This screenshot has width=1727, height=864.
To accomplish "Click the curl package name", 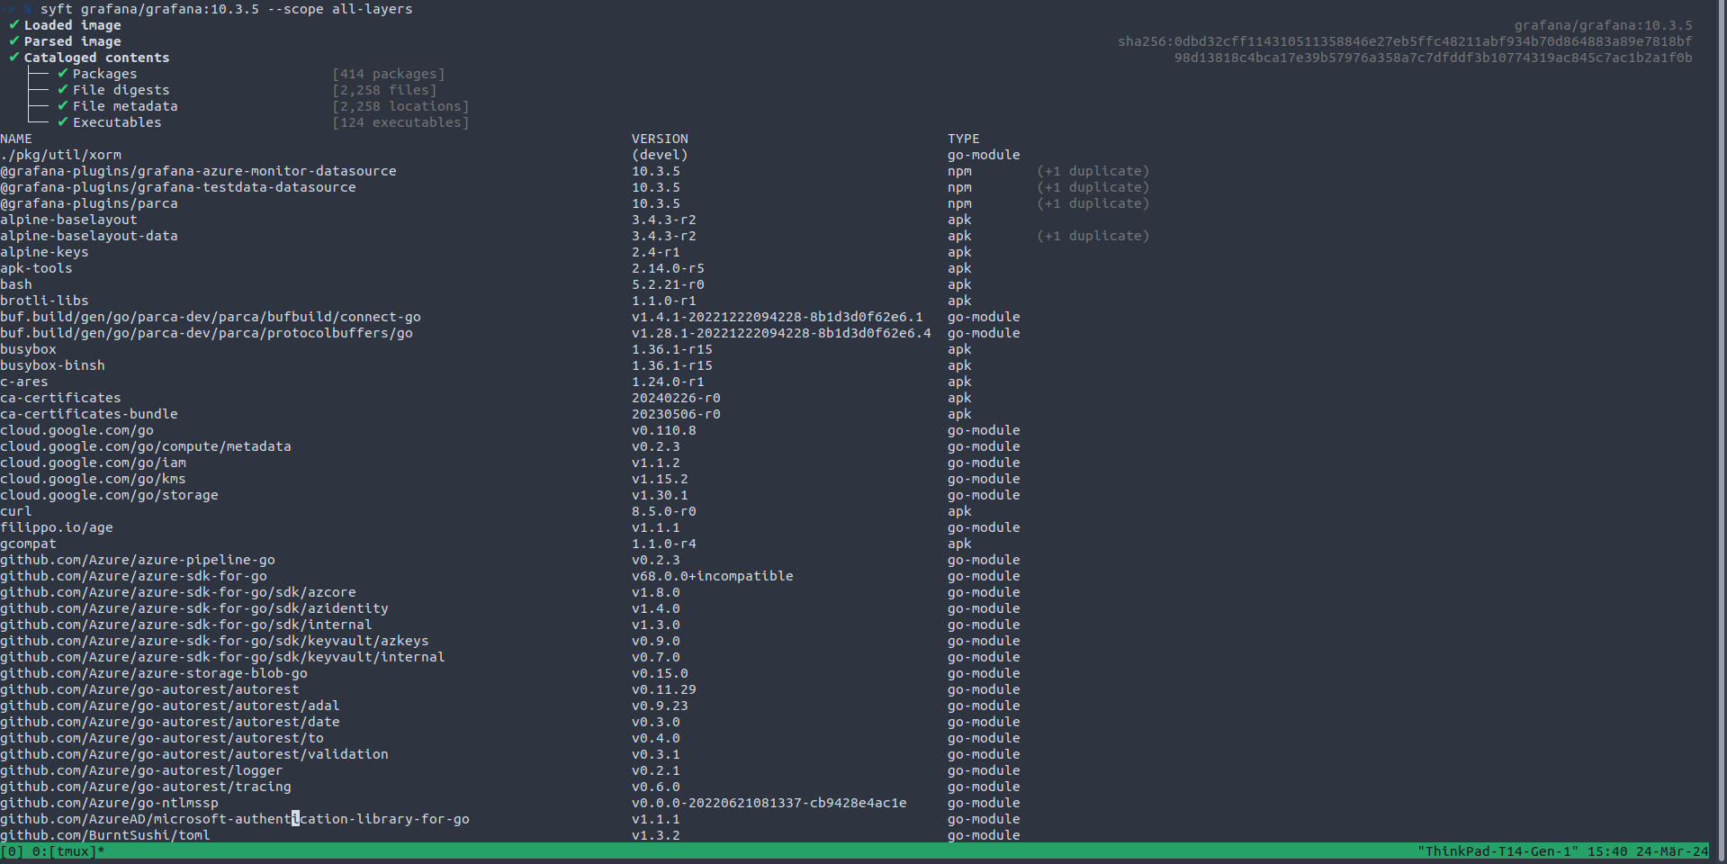I will pos(16,511).
